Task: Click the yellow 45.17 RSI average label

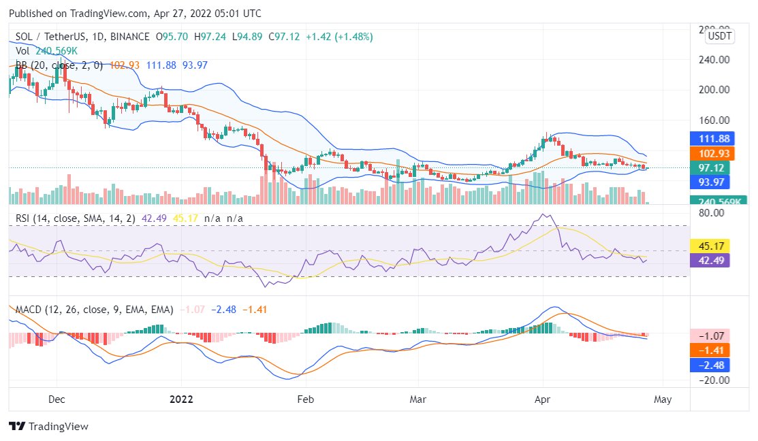Action: (710, 246)
